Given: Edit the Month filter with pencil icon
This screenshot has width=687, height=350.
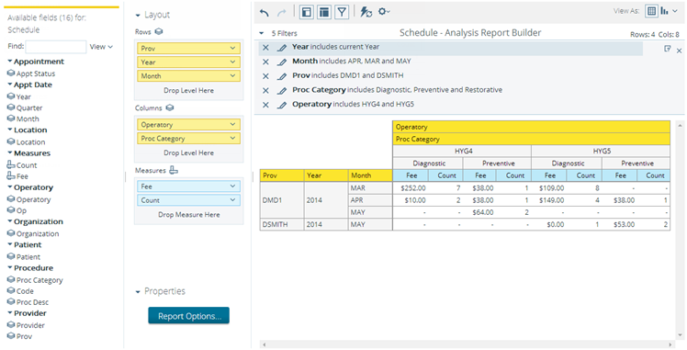Looking at the screenshot, I should pos(282,62).
